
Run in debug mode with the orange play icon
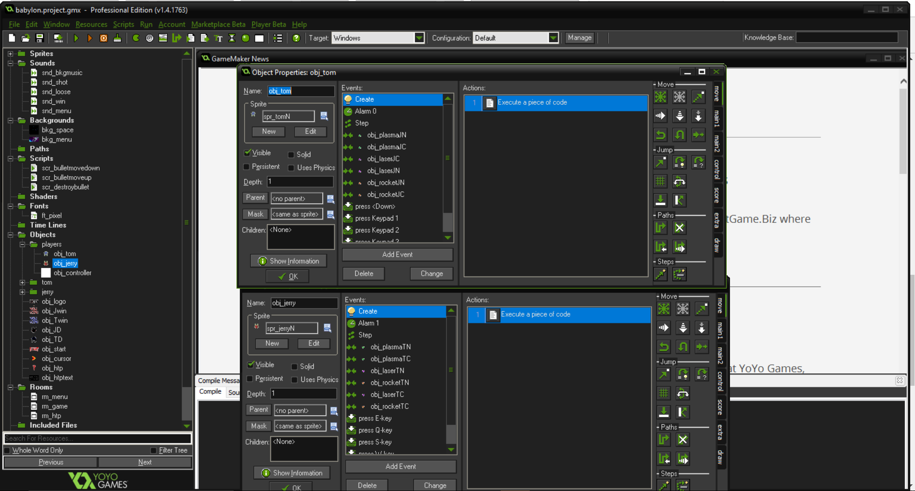90,38
